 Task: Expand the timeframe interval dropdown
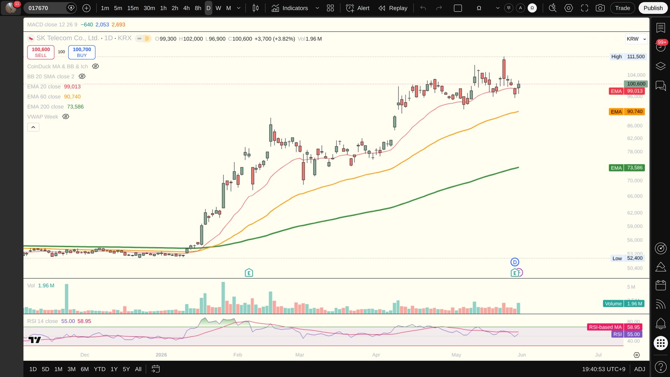[x=239, y=8]
